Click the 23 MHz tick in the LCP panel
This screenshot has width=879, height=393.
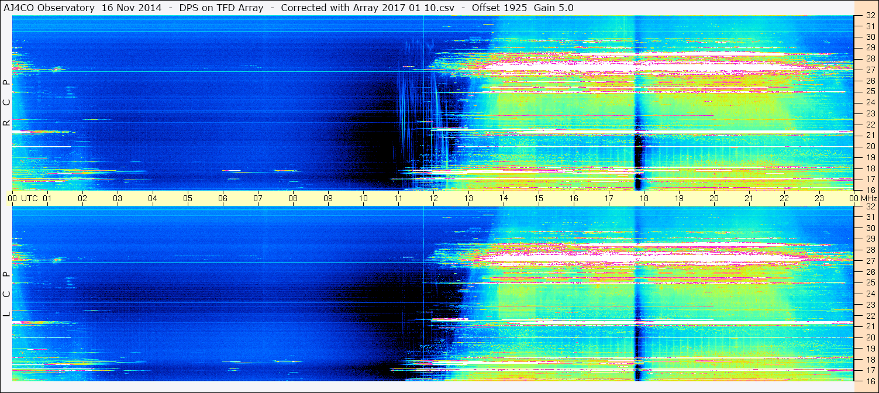point(870,305)
